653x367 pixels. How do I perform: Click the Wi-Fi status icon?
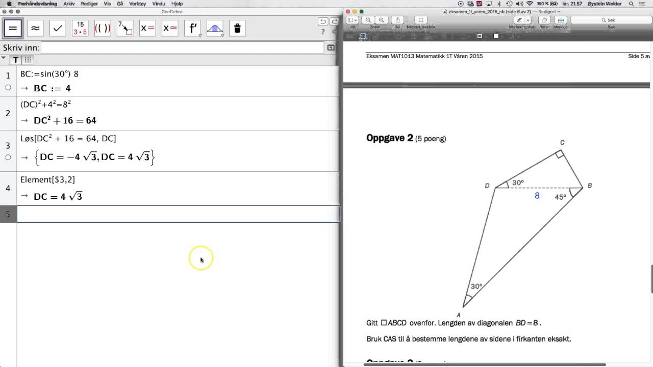[x=529, y=4]
